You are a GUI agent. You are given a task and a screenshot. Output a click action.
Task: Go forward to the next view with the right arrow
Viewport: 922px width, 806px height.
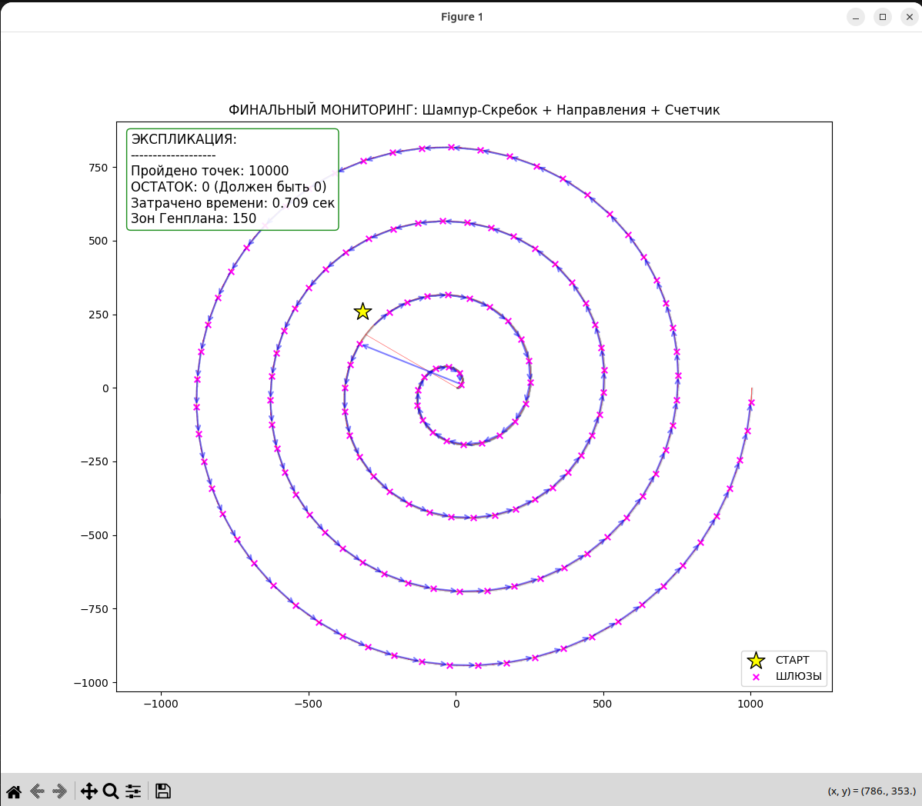(x=59, y=791)
